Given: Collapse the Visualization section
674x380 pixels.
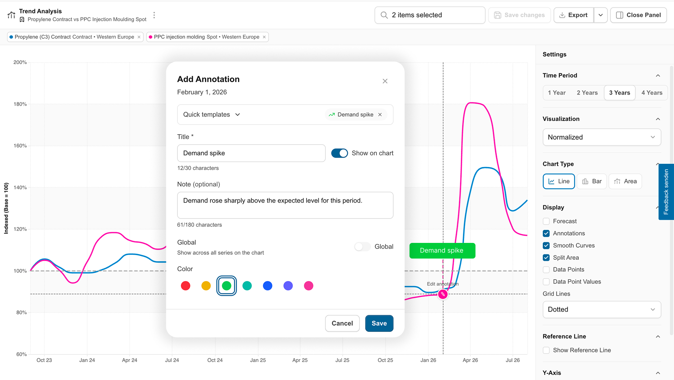Looking at the screenshot, I should (658, 119).
